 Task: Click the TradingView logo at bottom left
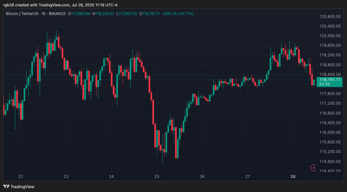coord(19,187)
